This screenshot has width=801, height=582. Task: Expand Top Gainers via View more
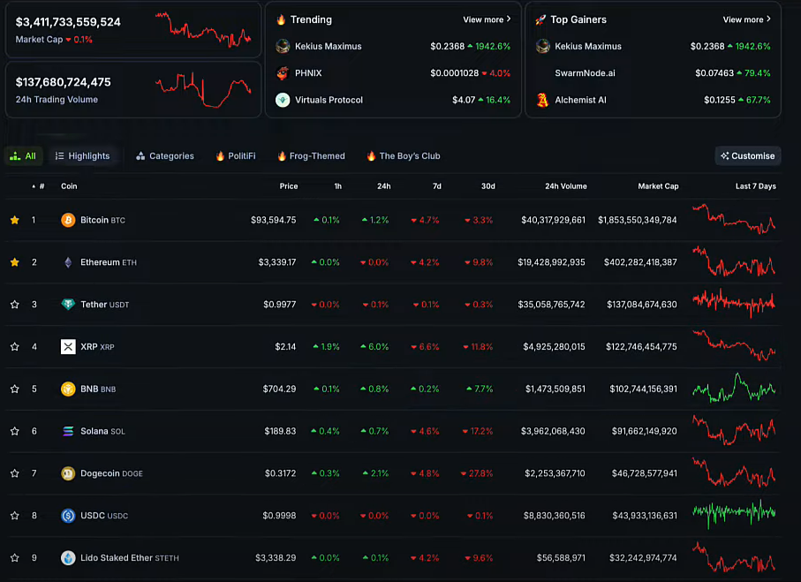746,19
